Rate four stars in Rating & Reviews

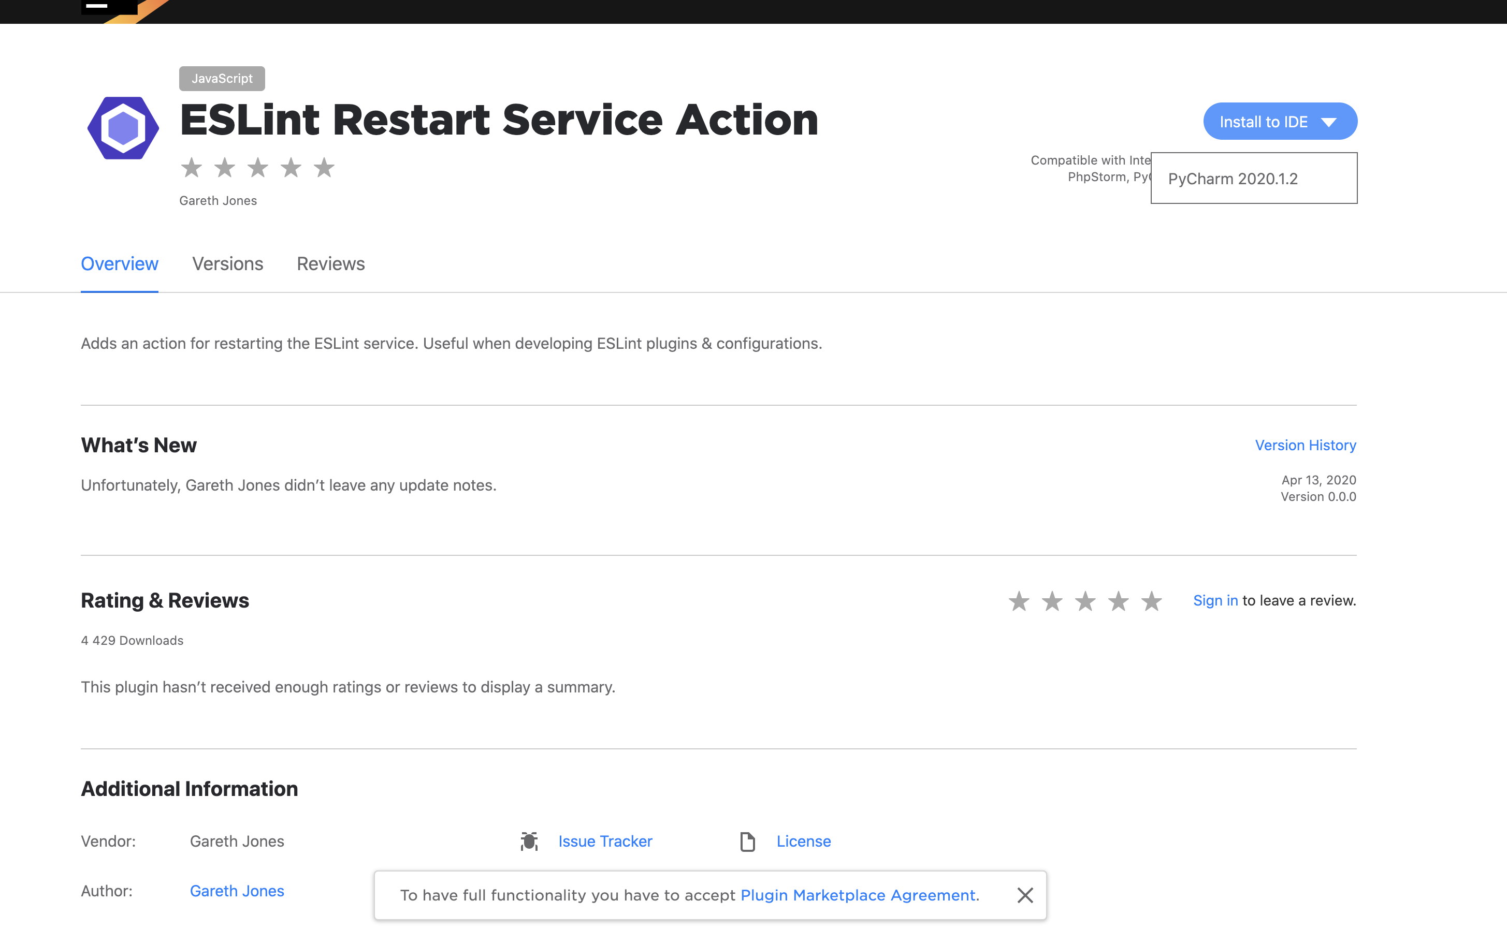(1118, 601)
